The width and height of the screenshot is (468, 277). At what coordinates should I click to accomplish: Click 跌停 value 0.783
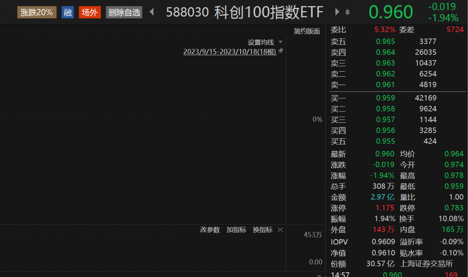pyautogui.click(x=454, y=208)
